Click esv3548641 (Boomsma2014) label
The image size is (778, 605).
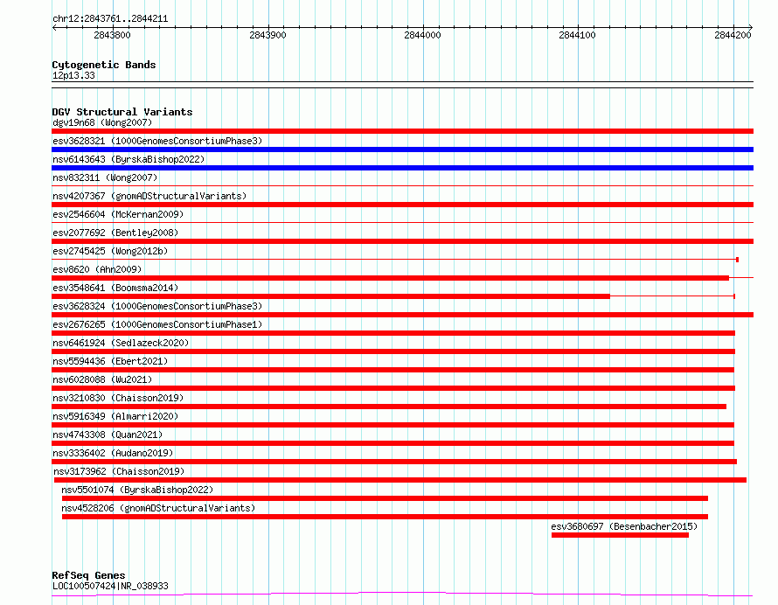[115, 288]
